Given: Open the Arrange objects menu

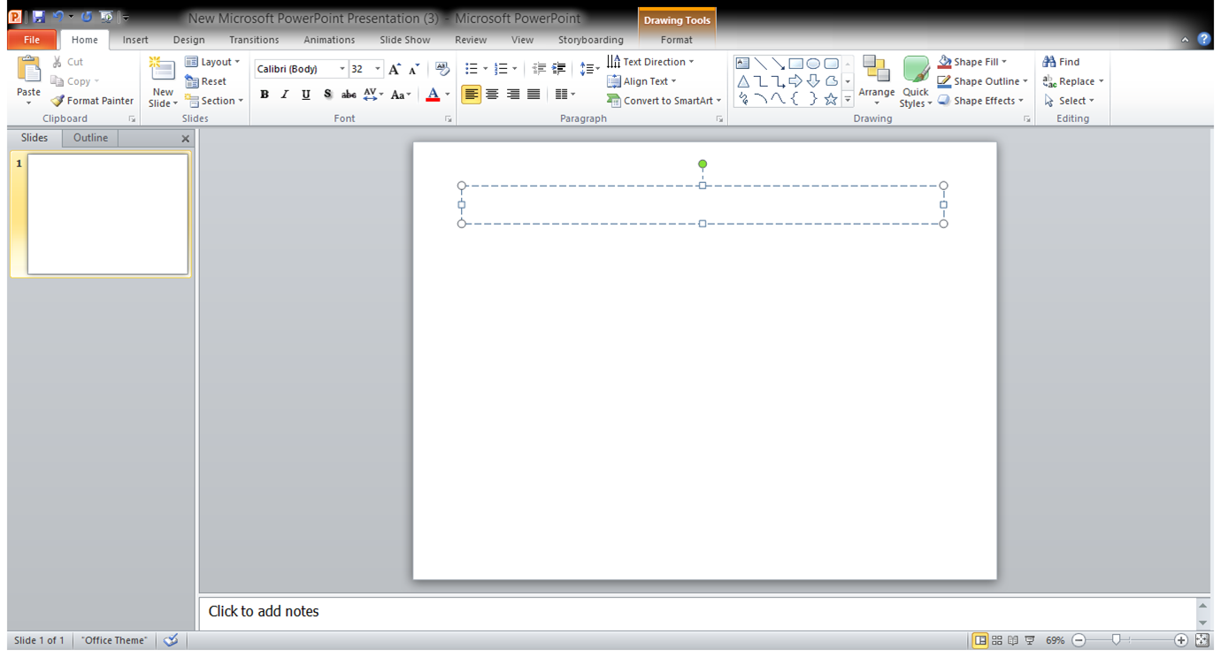Looking at the screenshot, I should tap(877, 81).
